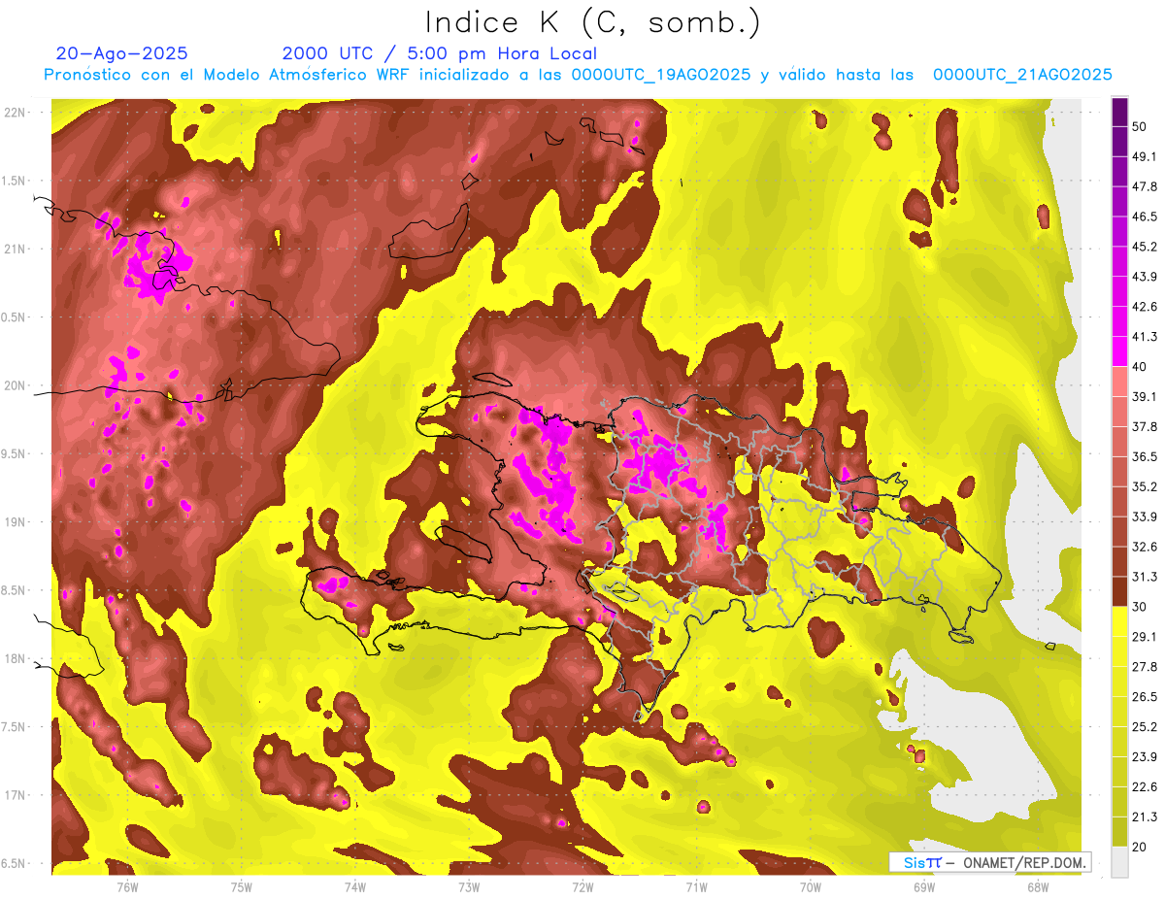Select the date text "20-Ago-2025"
Viewport: 1165px width, 900px height.
tap(122, 53)
